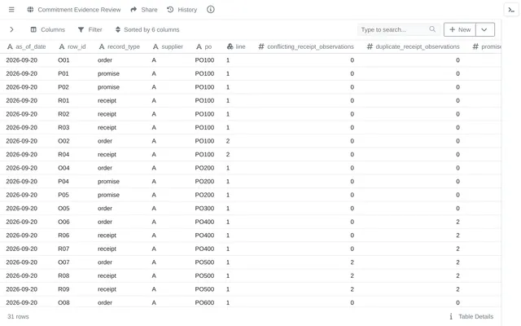This screenshot has height=326, width=521.
Task: Click the text type icon of po column
Action: pyautogui.click(x=199, y=46)
